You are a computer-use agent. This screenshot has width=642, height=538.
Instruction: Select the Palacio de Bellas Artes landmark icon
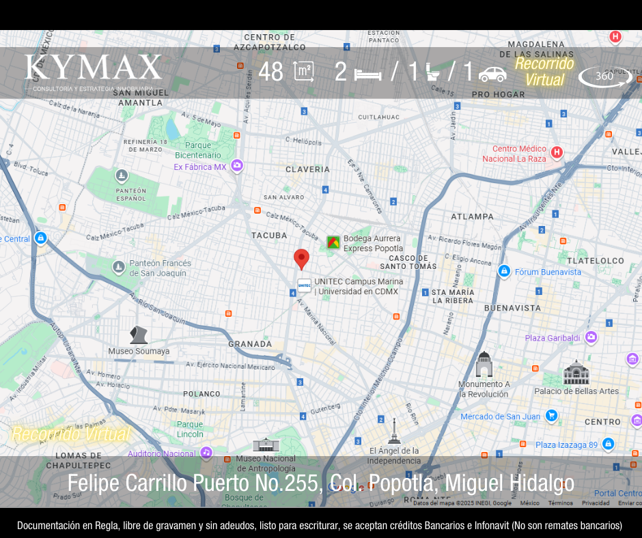point(576,373)
